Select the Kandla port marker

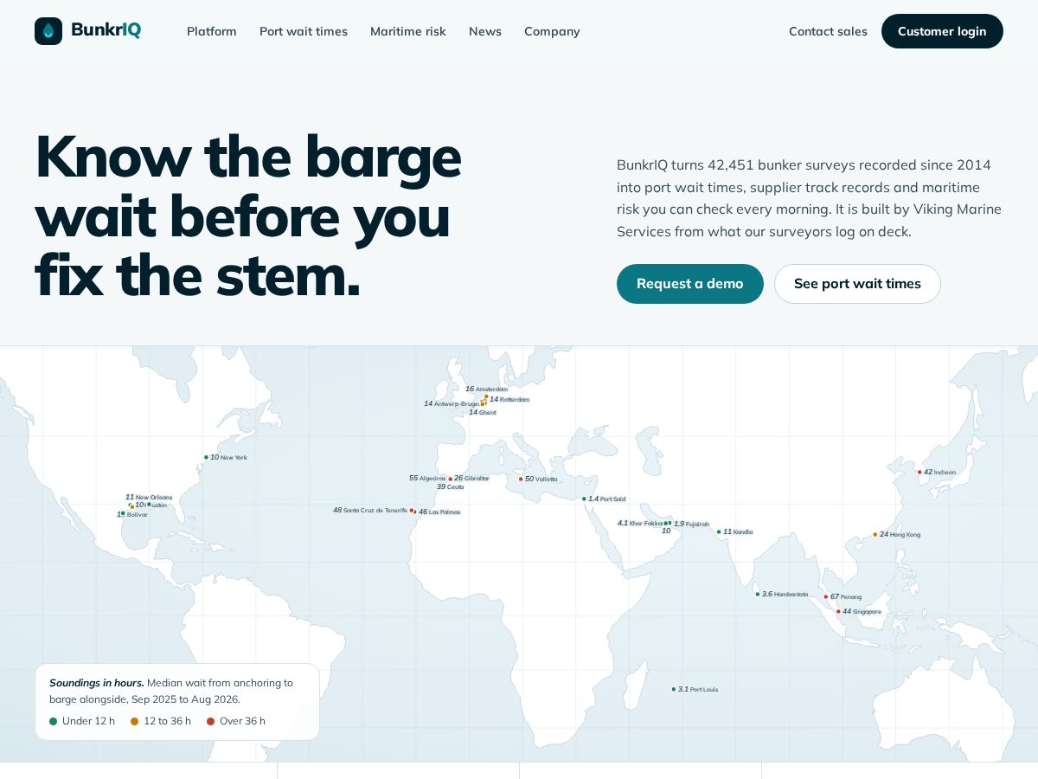tap(719, 531)
